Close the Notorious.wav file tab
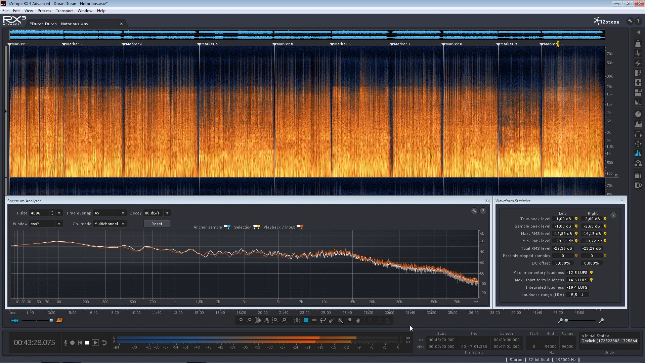The width and height of the screenshot is (645, 363). tap(121, 24)
